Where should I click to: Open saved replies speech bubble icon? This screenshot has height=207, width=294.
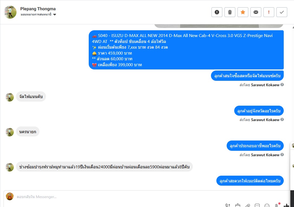(x=257, y=205)
